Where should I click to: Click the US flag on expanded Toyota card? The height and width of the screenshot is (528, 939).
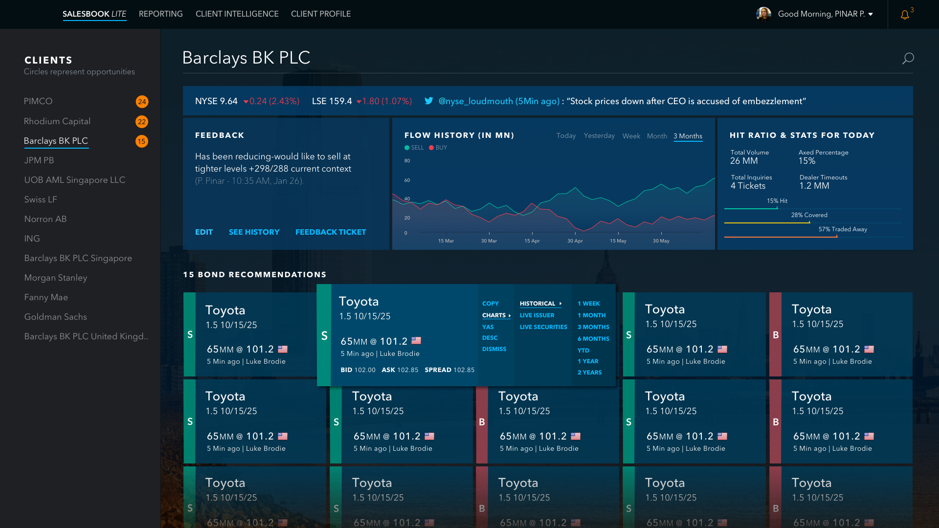coord(416,340)
